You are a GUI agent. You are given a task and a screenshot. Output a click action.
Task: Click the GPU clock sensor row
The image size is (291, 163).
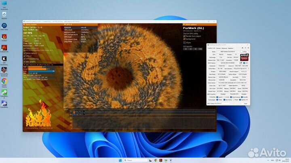80,30
